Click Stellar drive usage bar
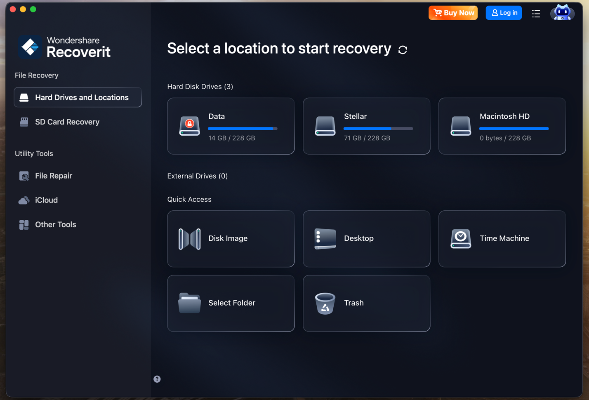Screen dimensions: 589x400 pos(378,129)
